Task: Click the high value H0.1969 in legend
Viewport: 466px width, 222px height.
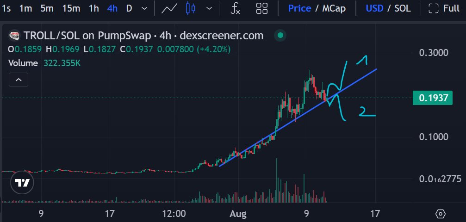Action: pos(62,49)
